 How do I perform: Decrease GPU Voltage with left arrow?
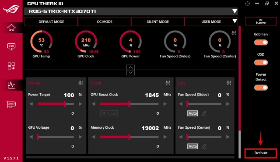[x=31, y=137]
